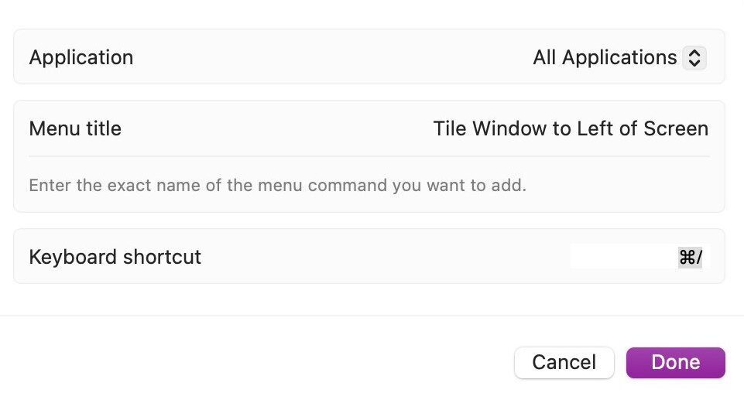
Task: Click the Menu title label
Action: pos(75,128)
